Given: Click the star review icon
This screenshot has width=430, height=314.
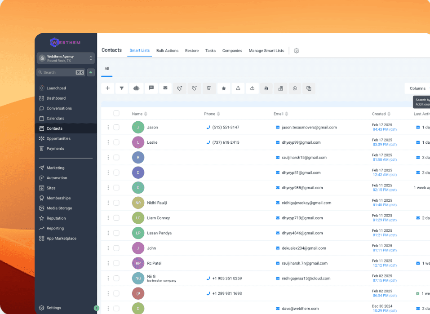Looking at the screenshot, I should click(x=224, y=88).
